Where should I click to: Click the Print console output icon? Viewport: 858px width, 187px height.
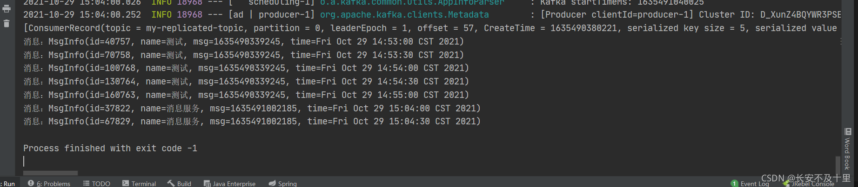click(x=7, y=9)
